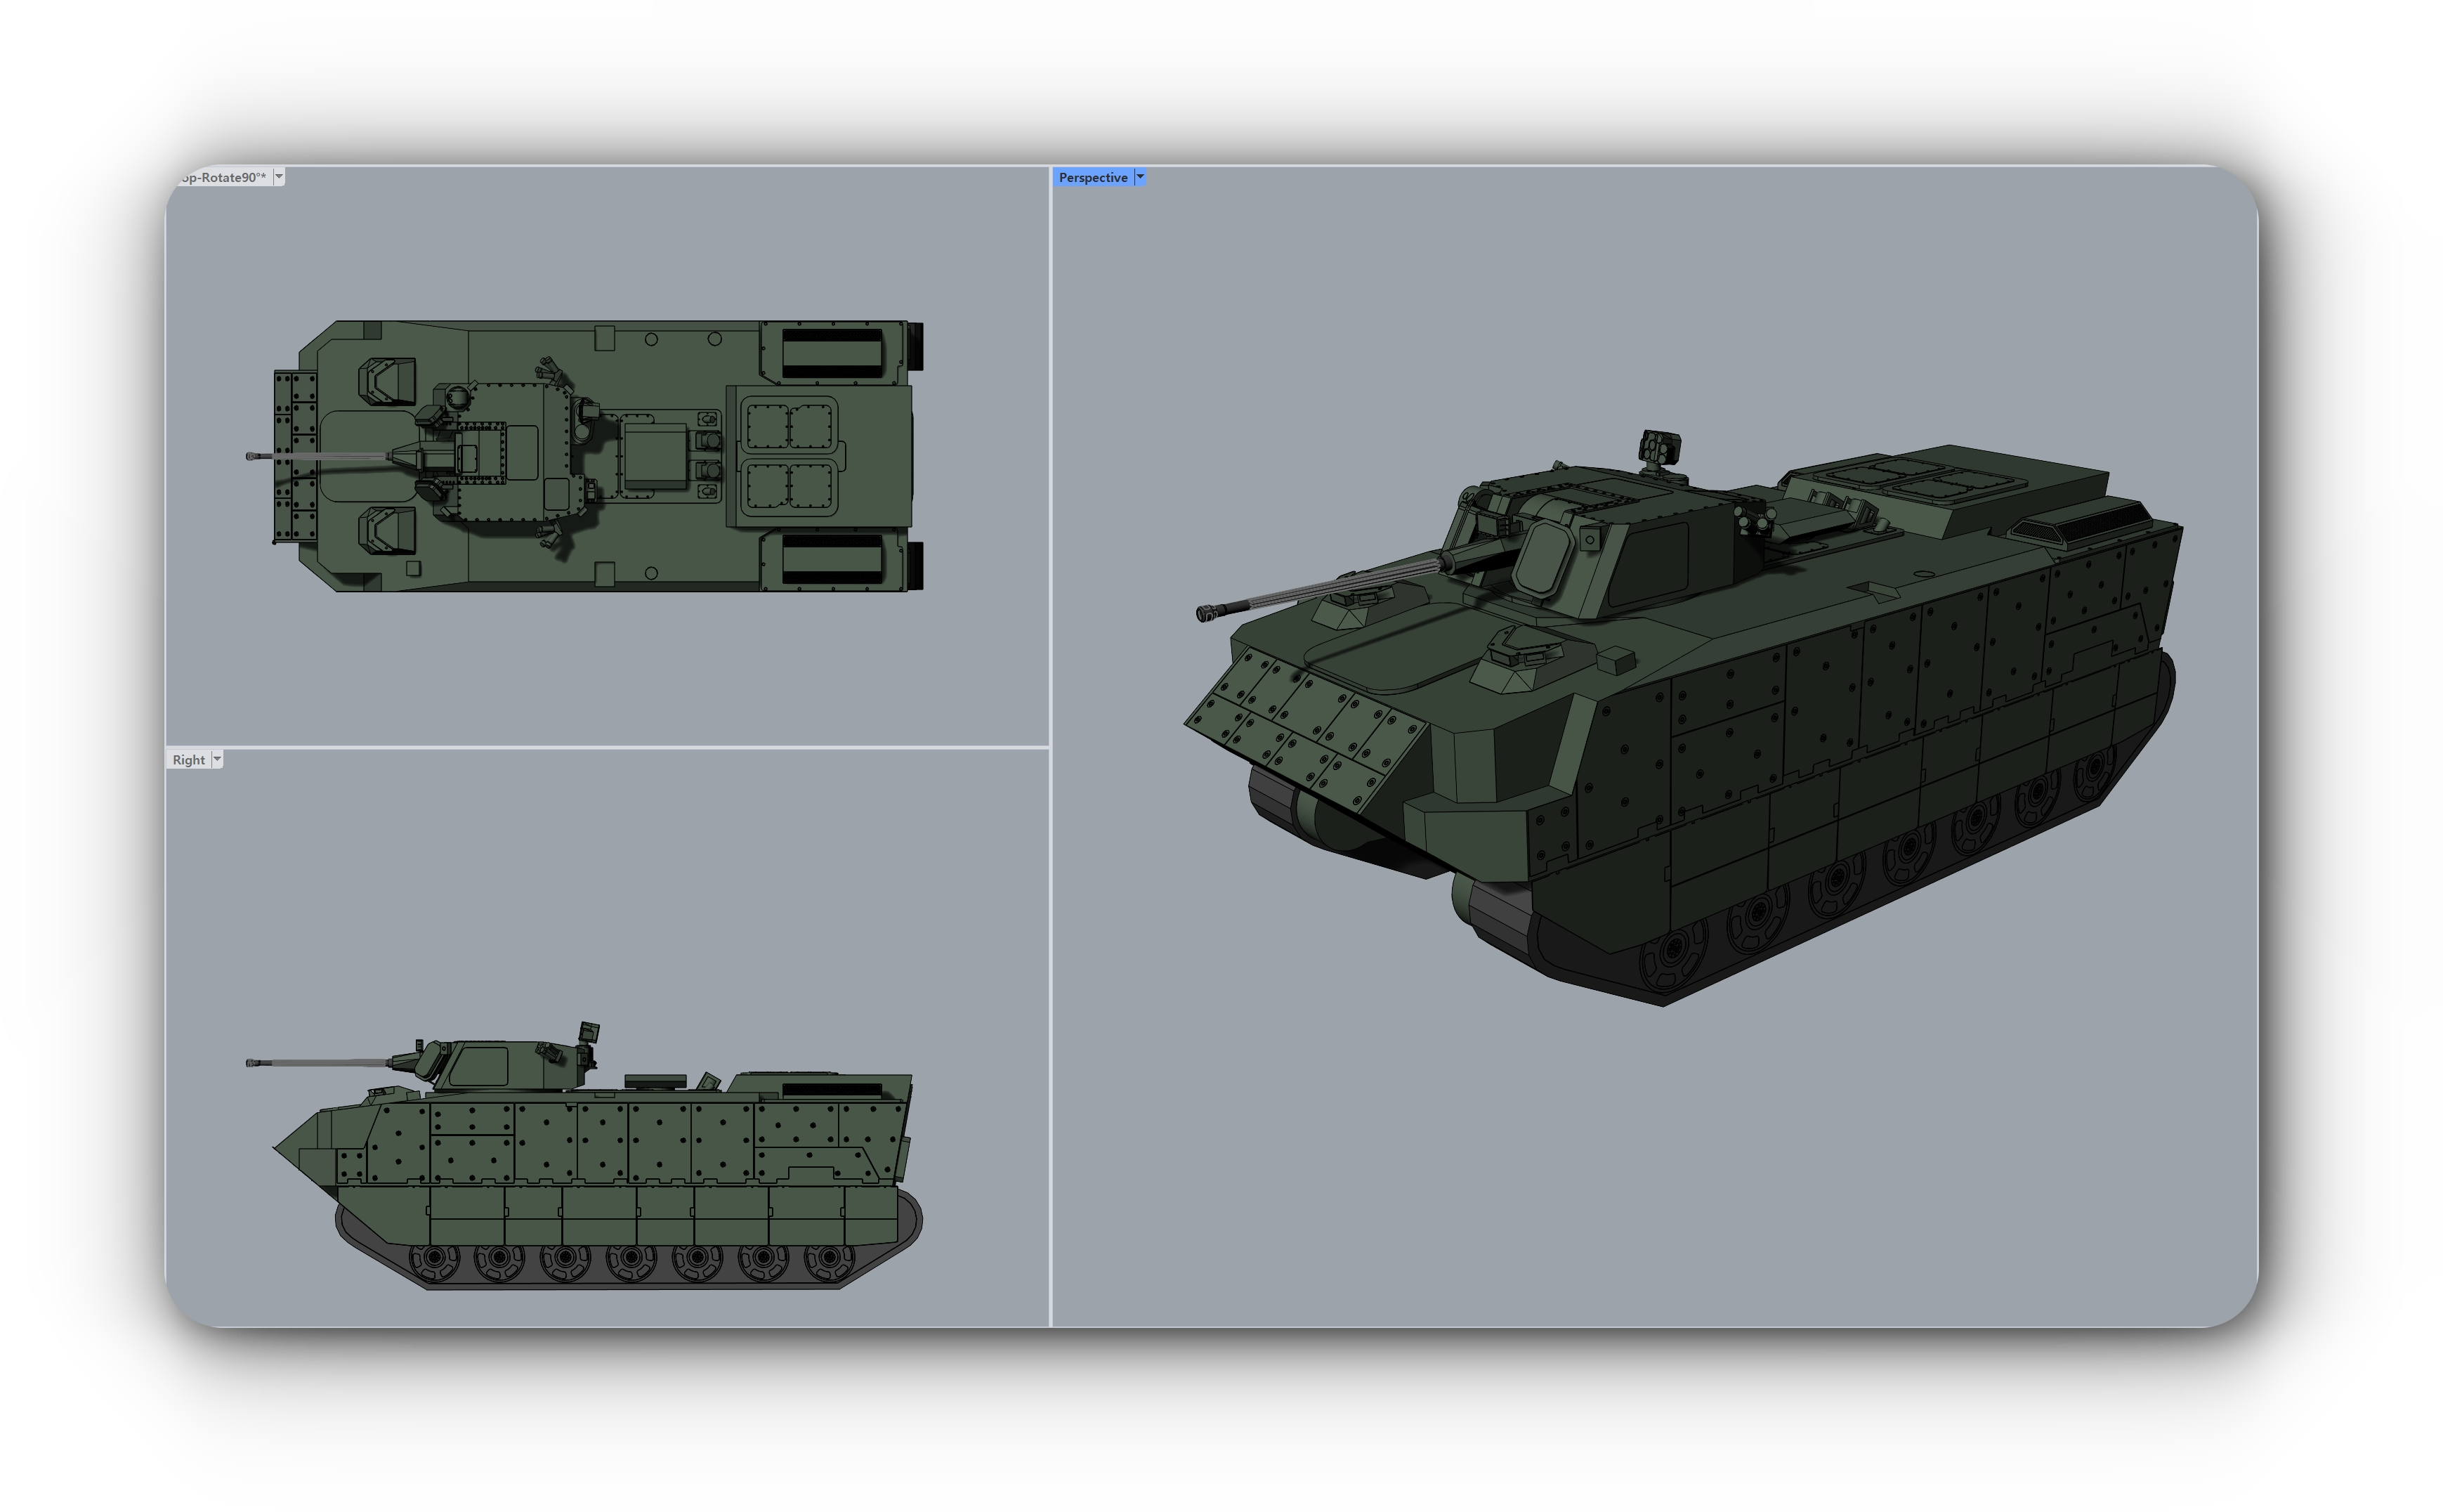The image size is (2443, 1512).
Task: Activate the Right viewport title label
Action: point(188,760)
